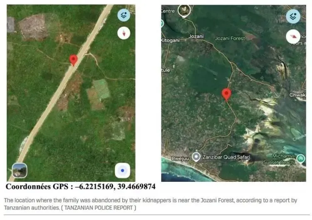Click the Jozani Forest label
The image size is (312, 220).
(230, 38)
